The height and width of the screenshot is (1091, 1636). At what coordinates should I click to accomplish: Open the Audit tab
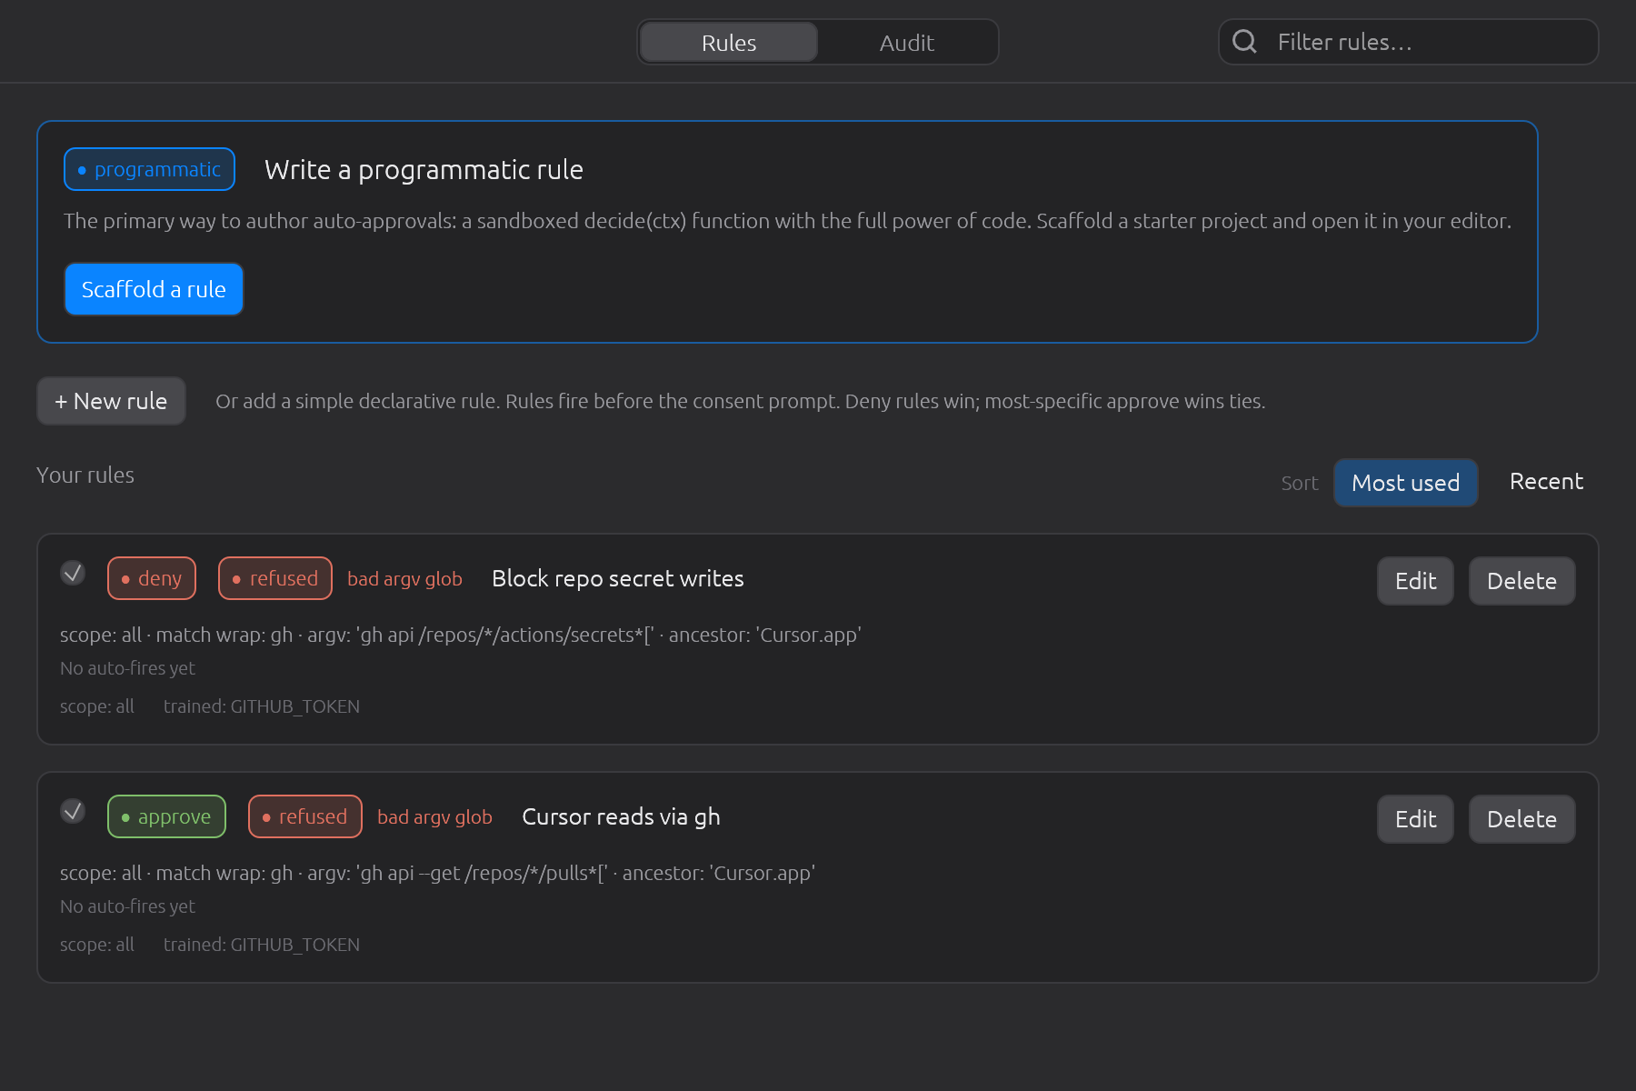point(907,43)
